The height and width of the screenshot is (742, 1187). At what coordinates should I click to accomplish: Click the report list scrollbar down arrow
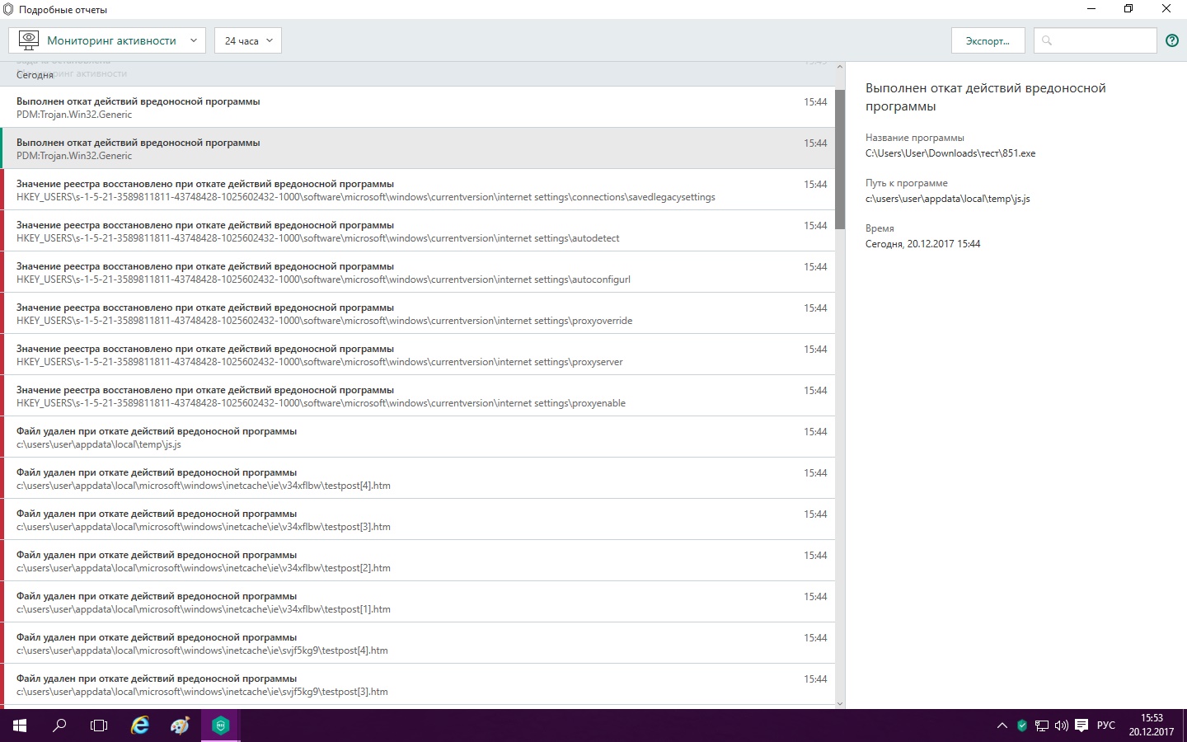point(840,703)
